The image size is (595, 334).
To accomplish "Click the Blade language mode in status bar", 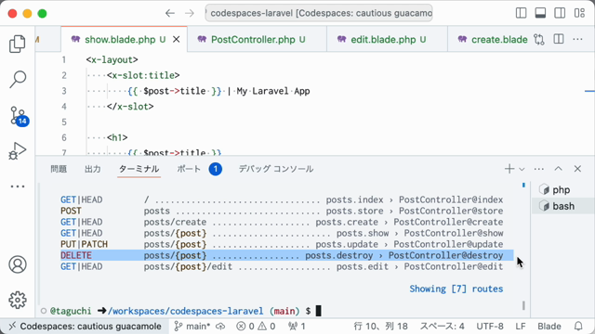I will click(549, 326).
